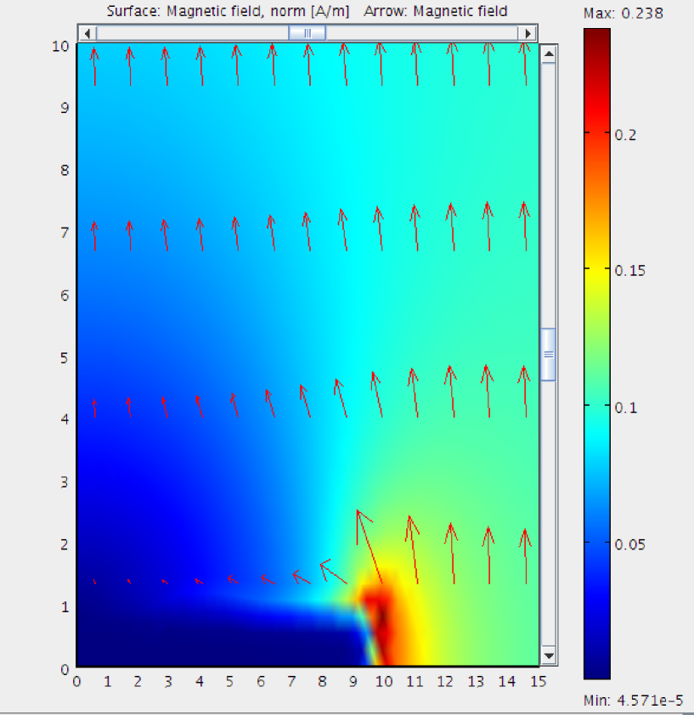This screenshot has height=715, width=694.
Task: Click the 0.15 legend tick label
Action: pyautogui.click(x=629, y=271)
